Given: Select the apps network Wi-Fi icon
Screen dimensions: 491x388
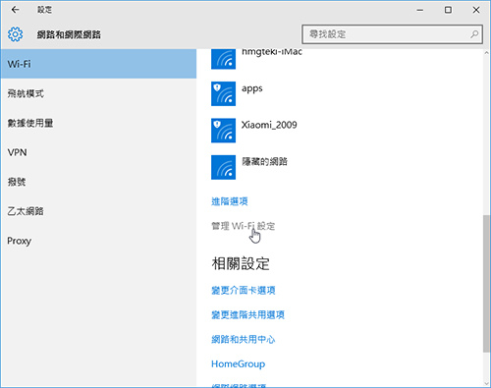Looking at the screenshot, I should (x=223, y=93).
